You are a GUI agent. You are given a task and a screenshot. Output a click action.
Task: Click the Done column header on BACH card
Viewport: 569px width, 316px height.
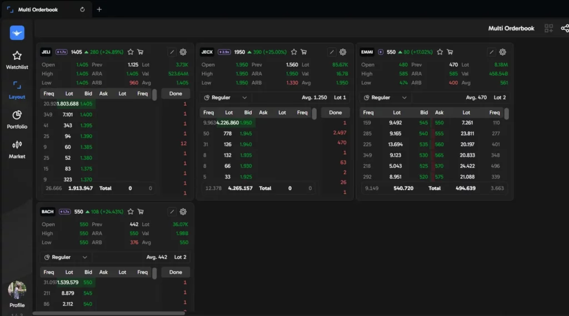pos(176,272)
